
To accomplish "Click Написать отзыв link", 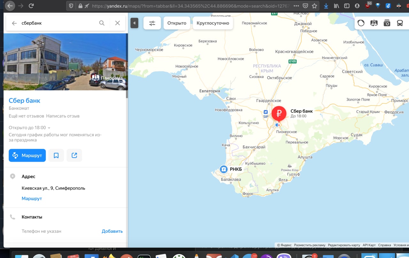I will [63, 116].
